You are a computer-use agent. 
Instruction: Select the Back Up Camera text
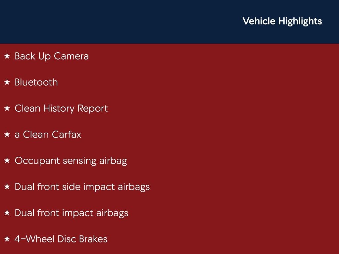52,56
